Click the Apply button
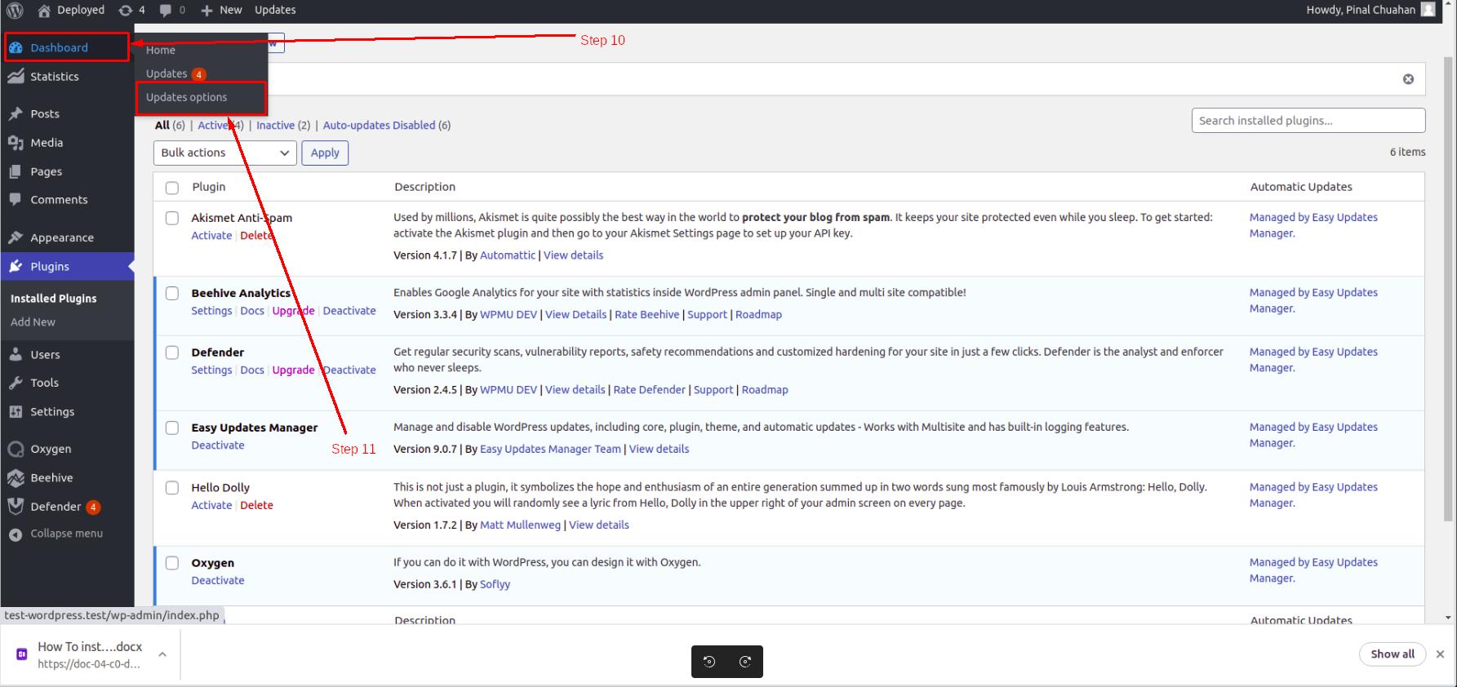The height and width of the screenshot is (687, 1457). 325,153
